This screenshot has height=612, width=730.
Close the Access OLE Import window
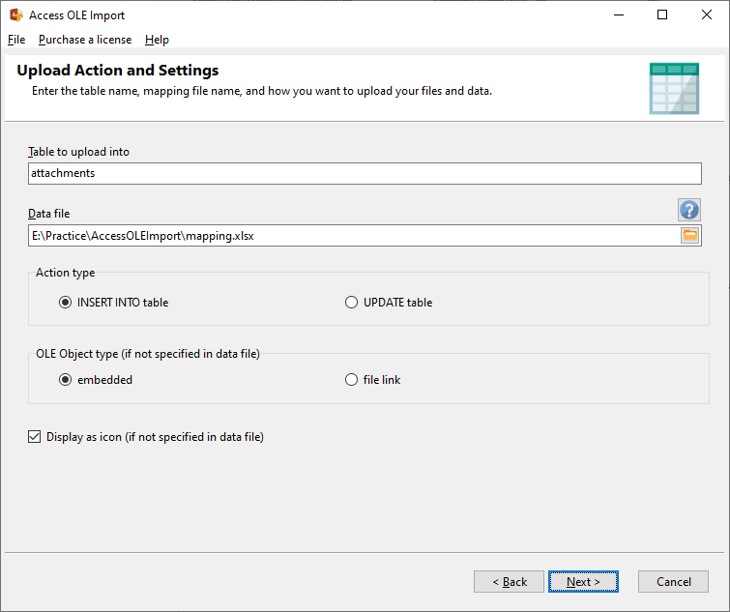click(707, 15)
